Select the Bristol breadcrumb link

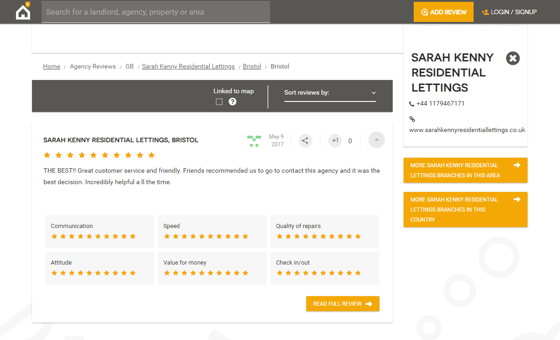(252, 66)
